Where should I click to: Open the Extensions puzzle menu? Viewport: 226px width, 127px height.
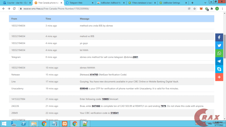tap(212, 9)
